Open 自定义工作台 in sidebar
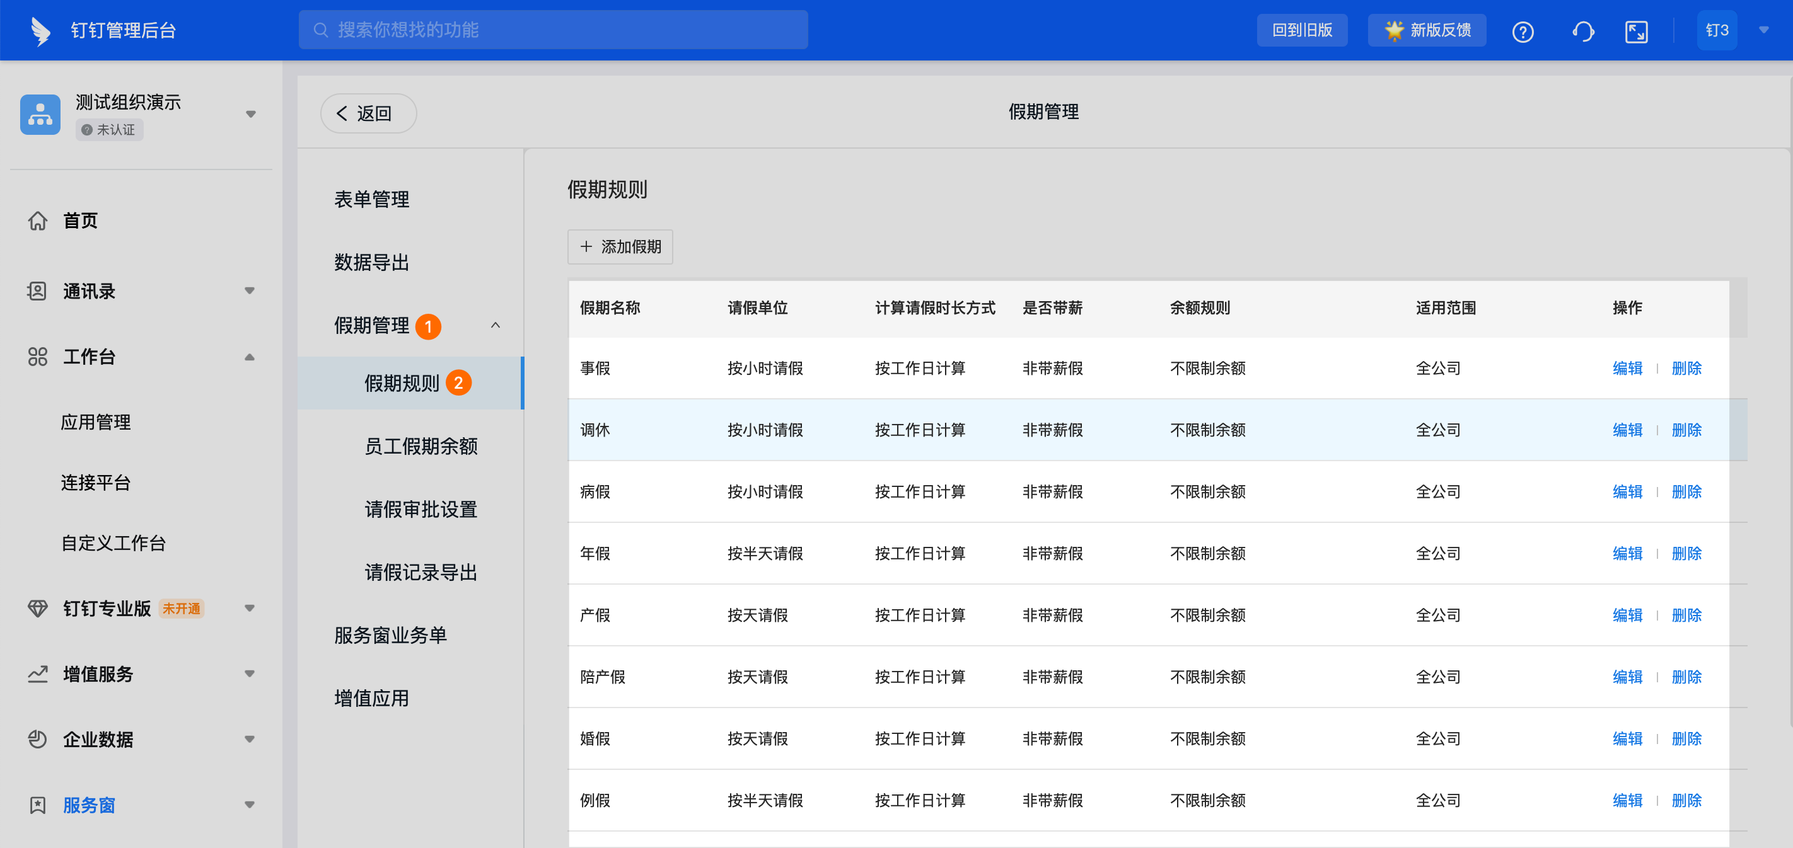1793x848 pixels. 113,543
